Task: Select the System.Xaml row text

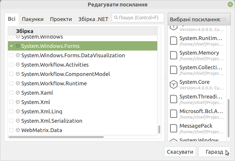Action: (37, 93)
